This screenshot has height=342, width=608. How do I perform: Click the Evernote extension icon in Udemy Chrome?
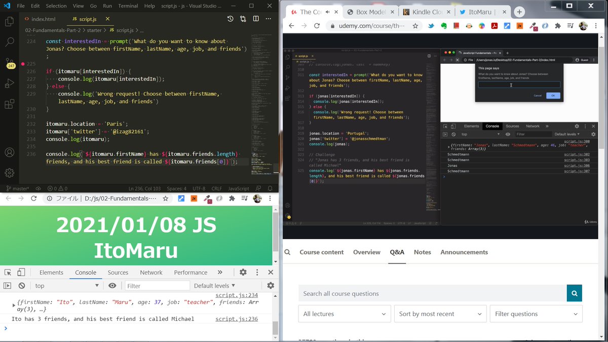point(444,26)
